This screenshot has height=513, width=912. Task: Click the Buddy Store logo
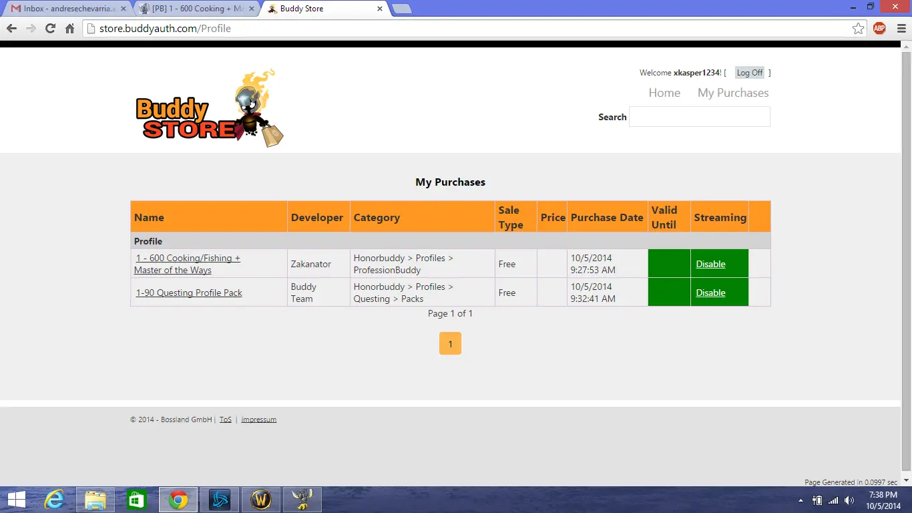coord(209,107)
